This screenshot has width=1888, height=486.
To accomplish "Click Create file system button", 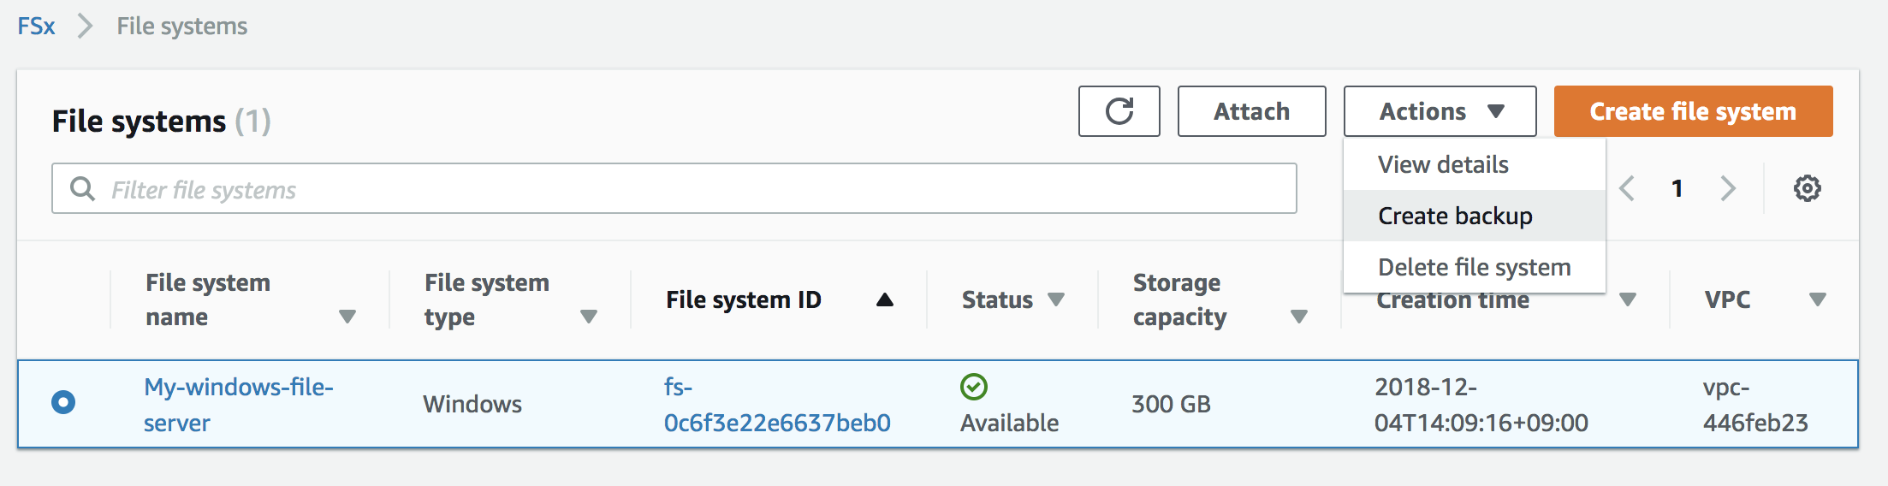I will [1693, 111].
